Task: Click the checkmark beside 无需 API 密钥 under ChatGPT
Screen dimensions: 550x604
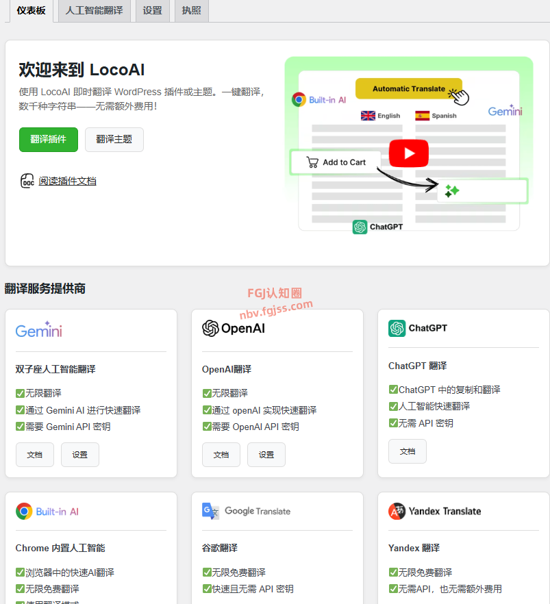Action: click(x=392, y=423)
